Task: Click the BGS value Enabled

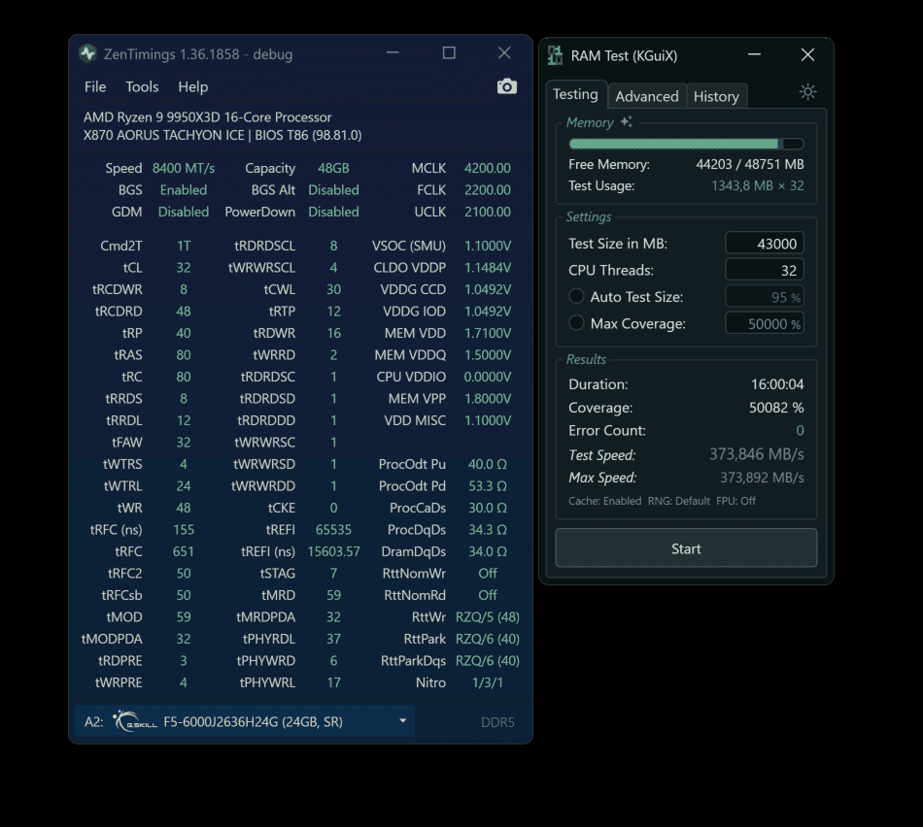Action: (x=183, y=190)
